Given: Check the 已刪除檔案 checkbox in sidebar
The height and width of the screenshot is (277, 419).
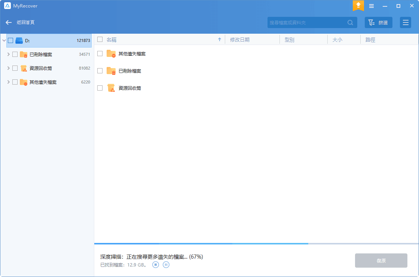Looking at the screenshot, I should point(15,55).
